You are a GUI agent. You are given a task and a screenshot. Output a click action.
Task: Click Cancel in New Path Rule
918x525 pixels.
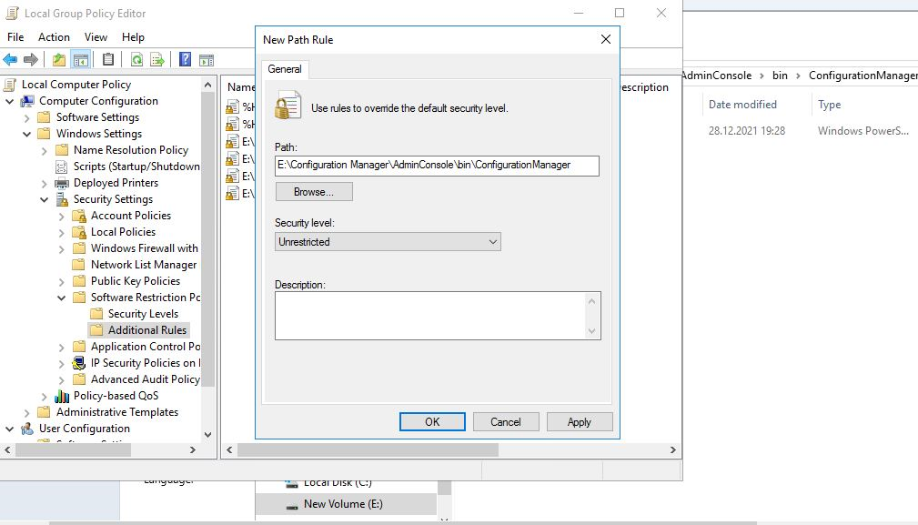click(506, 422)
